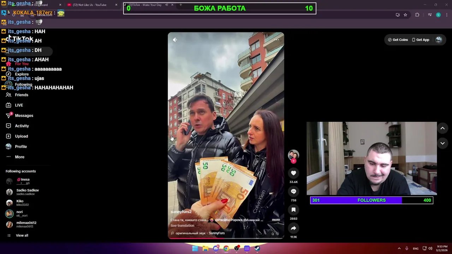
Task: Like the video with the heart icon
Action: coord(293,173)
